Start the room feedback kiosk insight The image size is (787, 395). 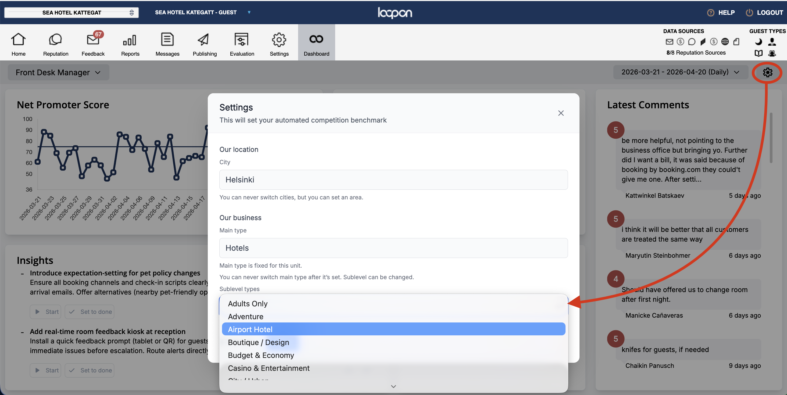point(45,371)
